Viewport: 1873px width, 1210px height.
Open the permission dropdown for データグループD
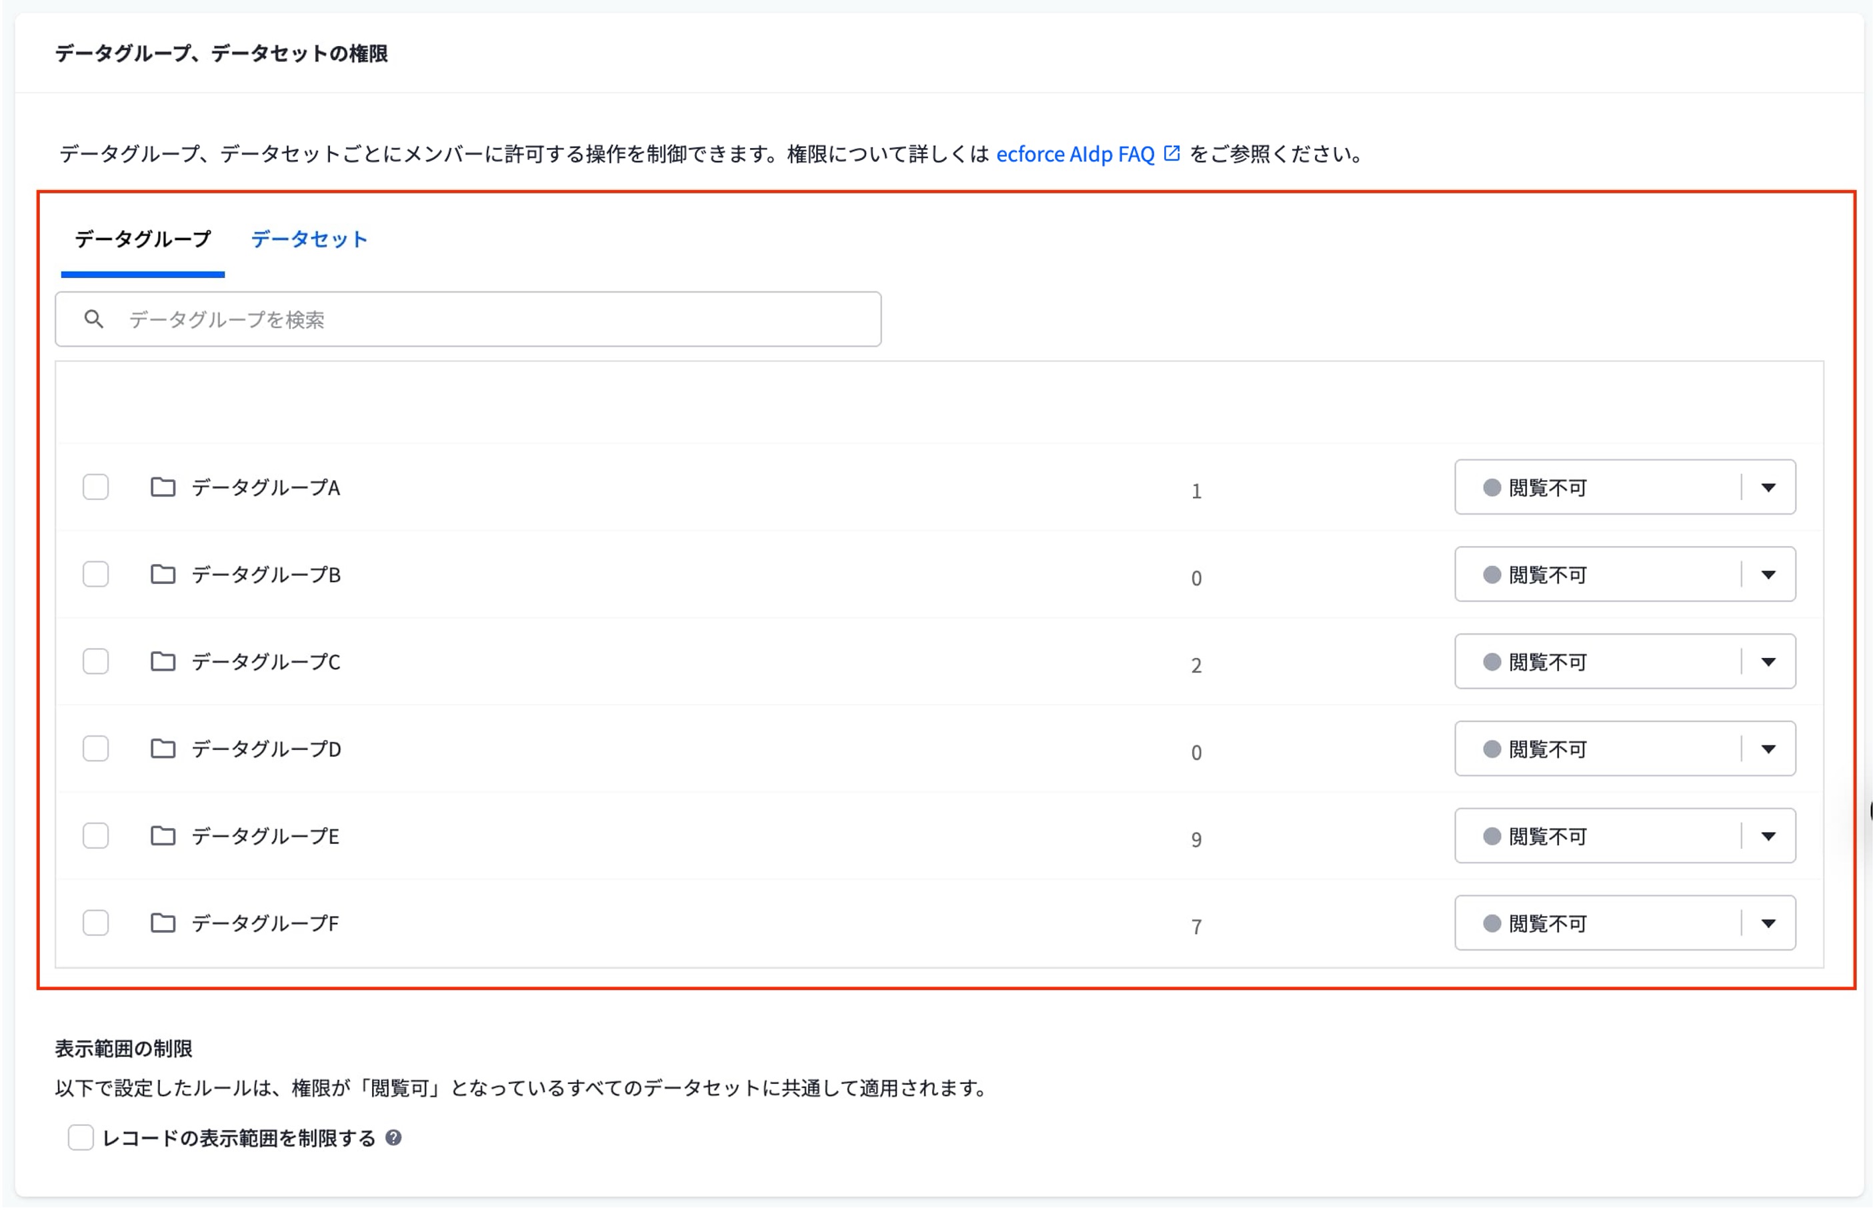tap(1625, 749)
